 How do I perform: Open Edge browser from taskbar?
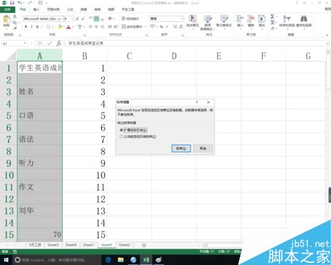point(108,260)
